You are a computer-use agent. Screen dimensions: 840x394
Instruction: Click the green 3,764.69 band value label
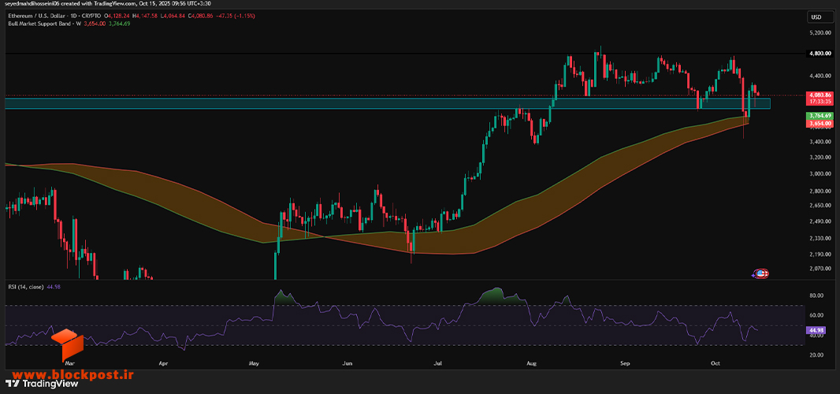(820, 116)
